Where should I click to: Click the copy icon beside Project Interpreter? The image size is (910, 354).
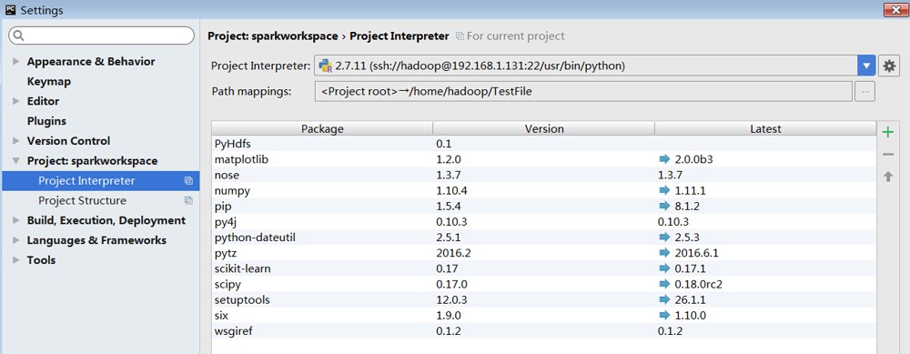pos(188,181)
